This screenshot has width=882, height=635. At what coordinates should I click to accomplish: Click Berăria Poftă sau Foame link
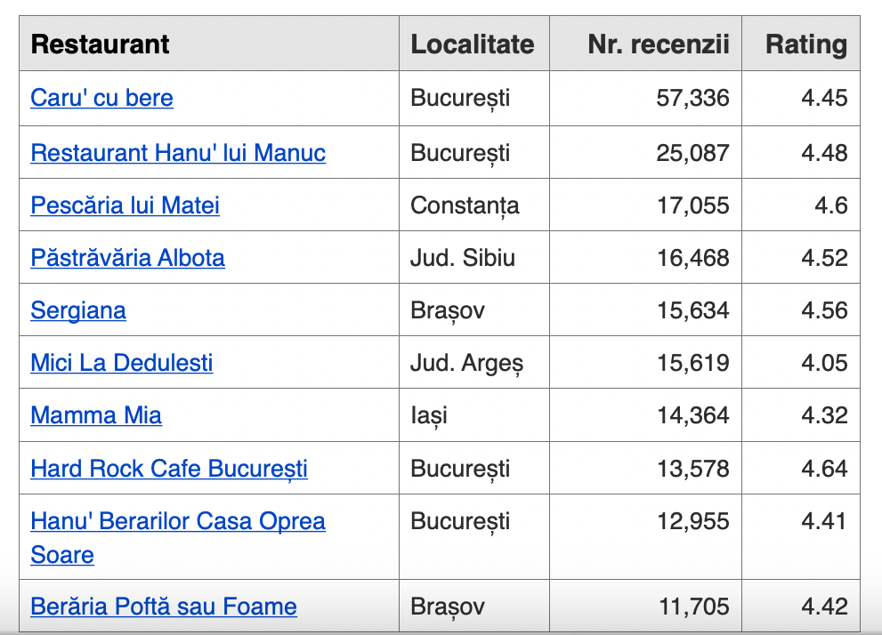(164, 607)
